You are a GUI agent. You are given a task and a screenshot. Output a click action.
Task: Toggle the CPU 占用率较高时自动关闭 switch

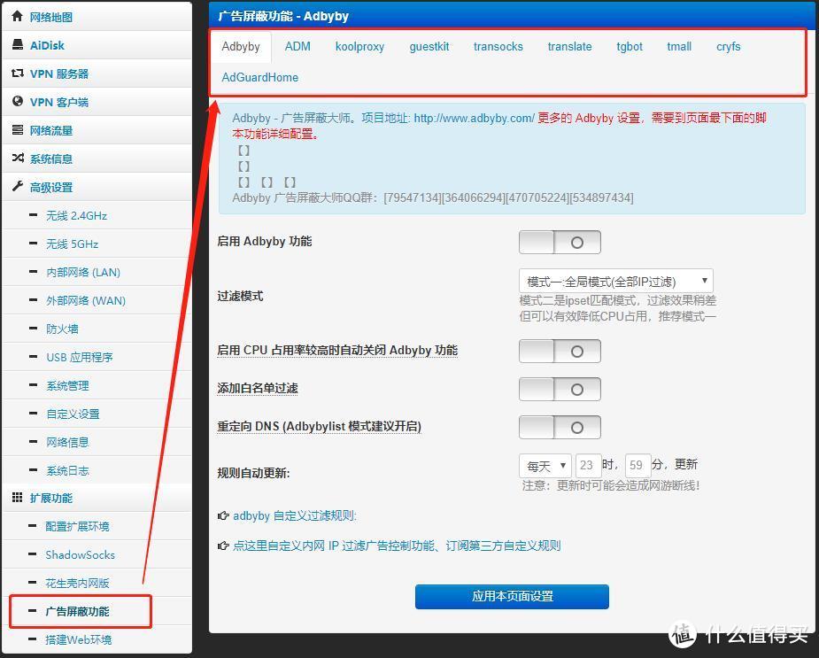560,352
